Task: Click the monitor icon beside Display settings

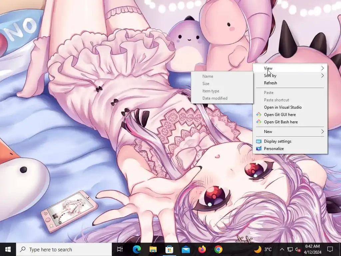Action: [x=258, y=141]
